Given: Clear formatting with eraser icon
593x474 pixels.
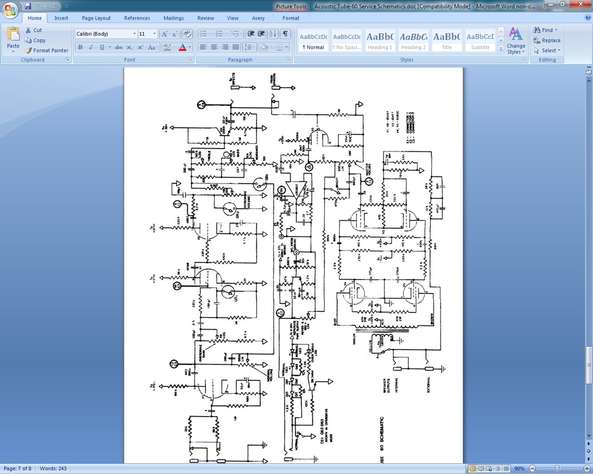Looking at the screenshot, I should tap(187, 34).
